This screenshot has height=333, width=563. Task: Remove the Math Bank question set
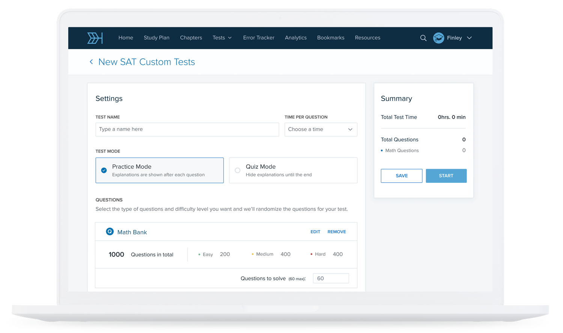pos(336,232)
